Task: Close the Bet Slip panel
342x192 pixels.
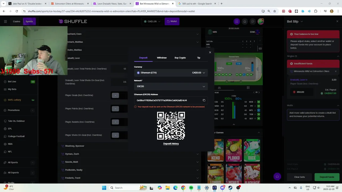Action: (x=337, y=21)
